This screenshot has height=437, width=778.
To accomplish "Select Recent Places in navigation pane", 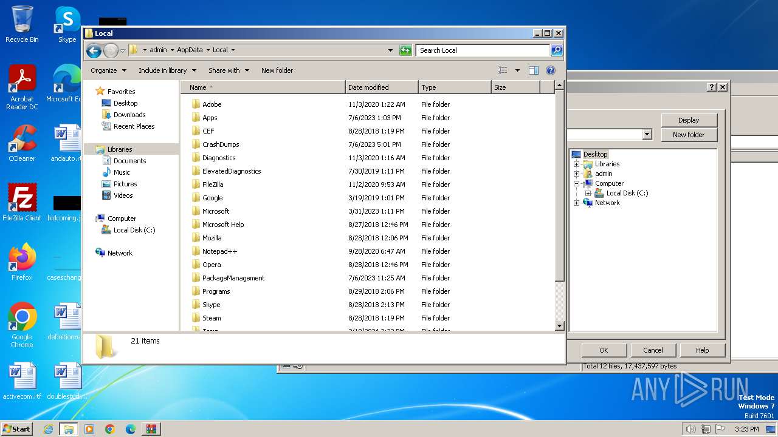I will [x=134, y=126].
